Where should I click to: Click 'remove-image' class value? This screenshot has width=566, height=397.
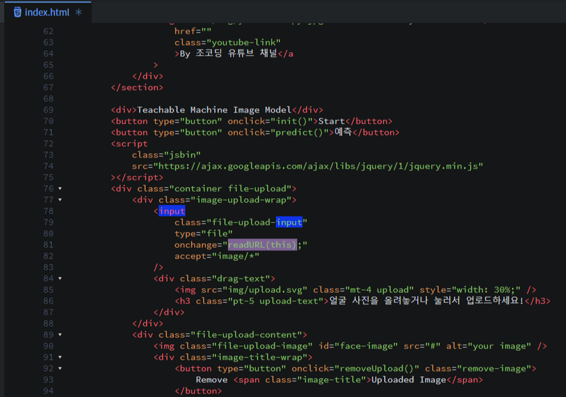coord(494,369)
